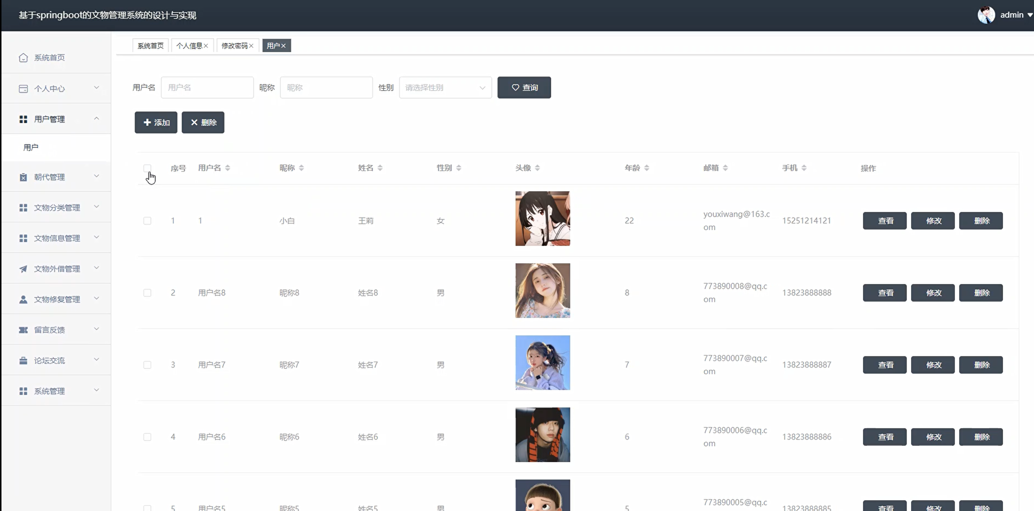
Task: Expand 系统管理 chevron
Action: tap(96, 390)
